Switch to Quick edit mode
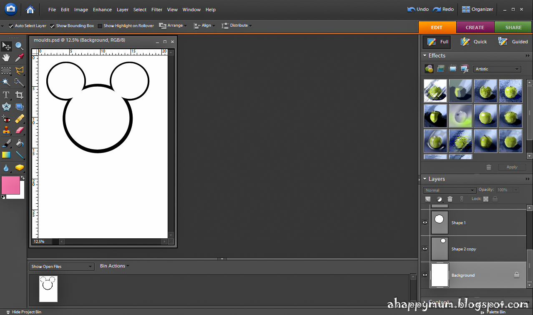The image size is (533, 315). 474,42
